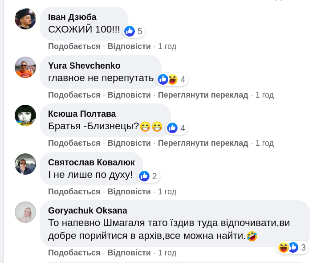View like reactions on Іван Дзюба's comment
The width and height of the screenshot is (333, 263).
(x=134, y=31)
